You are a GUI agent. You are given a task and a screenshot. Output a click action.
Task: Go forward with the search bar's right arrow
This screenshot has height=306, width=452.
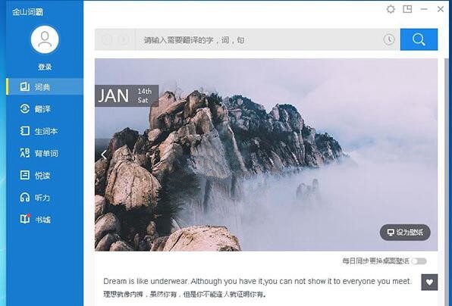[123, 39]
